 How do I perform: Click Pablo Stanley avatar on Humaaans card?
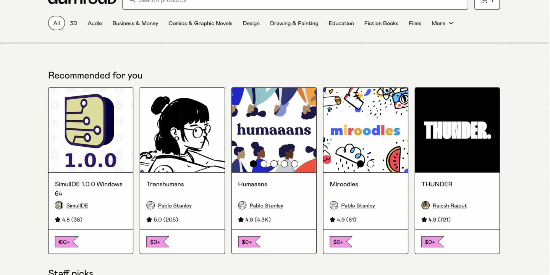[x=242, y=205]
